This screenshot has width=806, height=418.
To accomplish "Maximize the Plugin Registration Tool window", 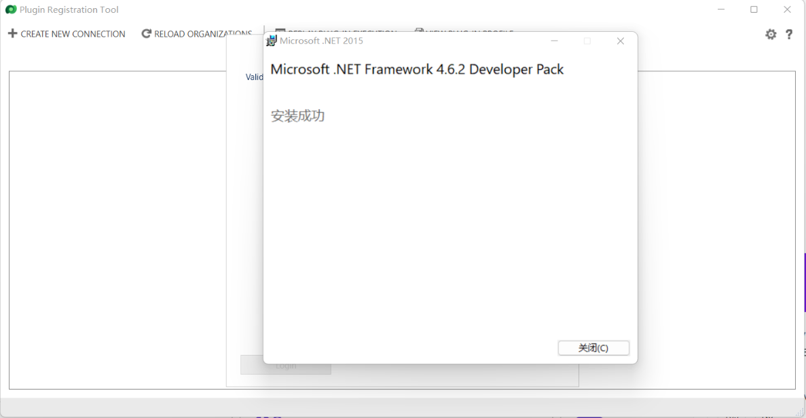I will (x=754, y=9).
